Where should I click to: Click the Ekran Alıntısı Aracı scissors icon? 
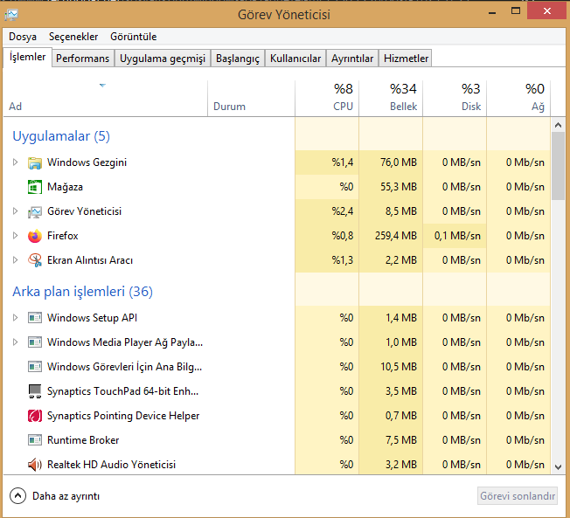(x=35, y=260)
